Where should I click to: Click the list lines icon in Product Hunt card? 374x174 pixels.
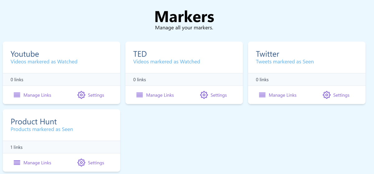[17, 163]
